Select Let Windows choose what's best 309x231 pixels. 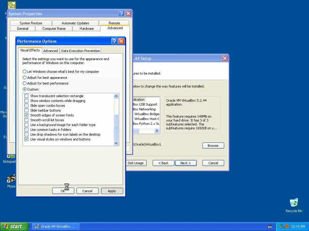pos(61,72)
